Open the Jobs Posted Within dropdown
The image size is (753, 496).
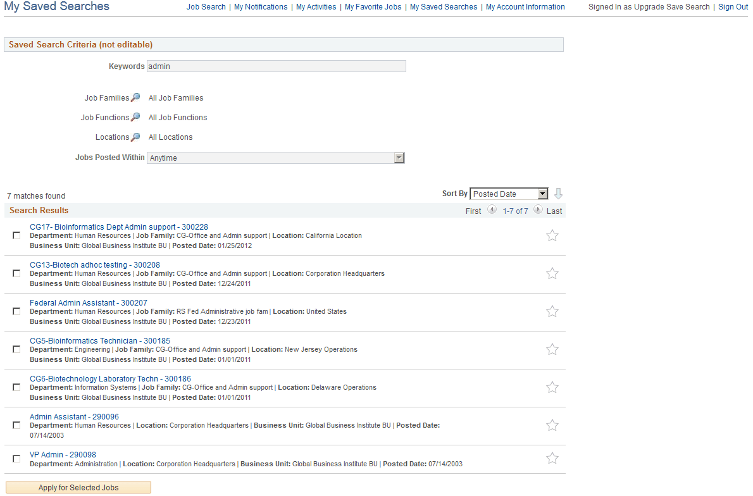coord(399,157)
